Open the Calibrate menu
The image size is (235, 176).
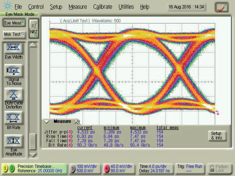tap(102, 7)
